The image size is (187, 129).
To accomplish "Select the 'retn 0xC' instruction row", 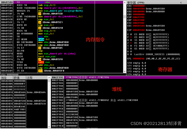I will point(62,39).
